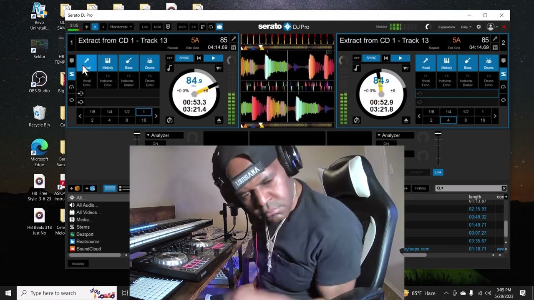Open the Expansions menu
The image size is (534, 300).
(446, 27)
